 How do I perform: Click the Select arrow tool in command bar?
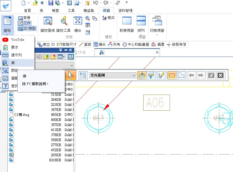pos(70,75)
